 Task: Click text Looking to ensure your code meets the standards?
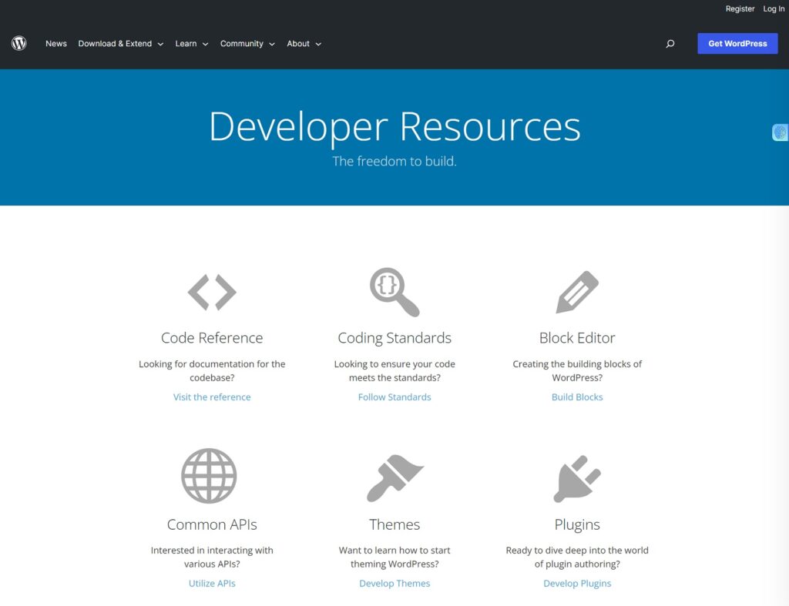point(394,370)
